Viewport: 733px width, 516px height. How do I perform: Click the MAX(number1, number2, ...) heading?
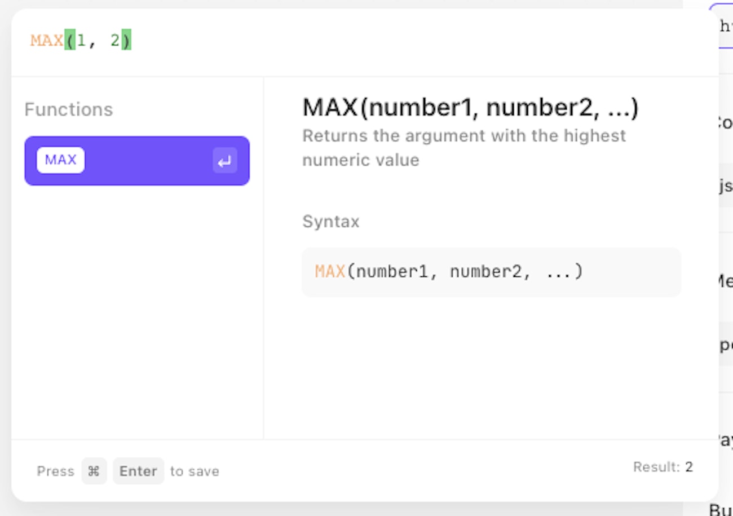470,108
